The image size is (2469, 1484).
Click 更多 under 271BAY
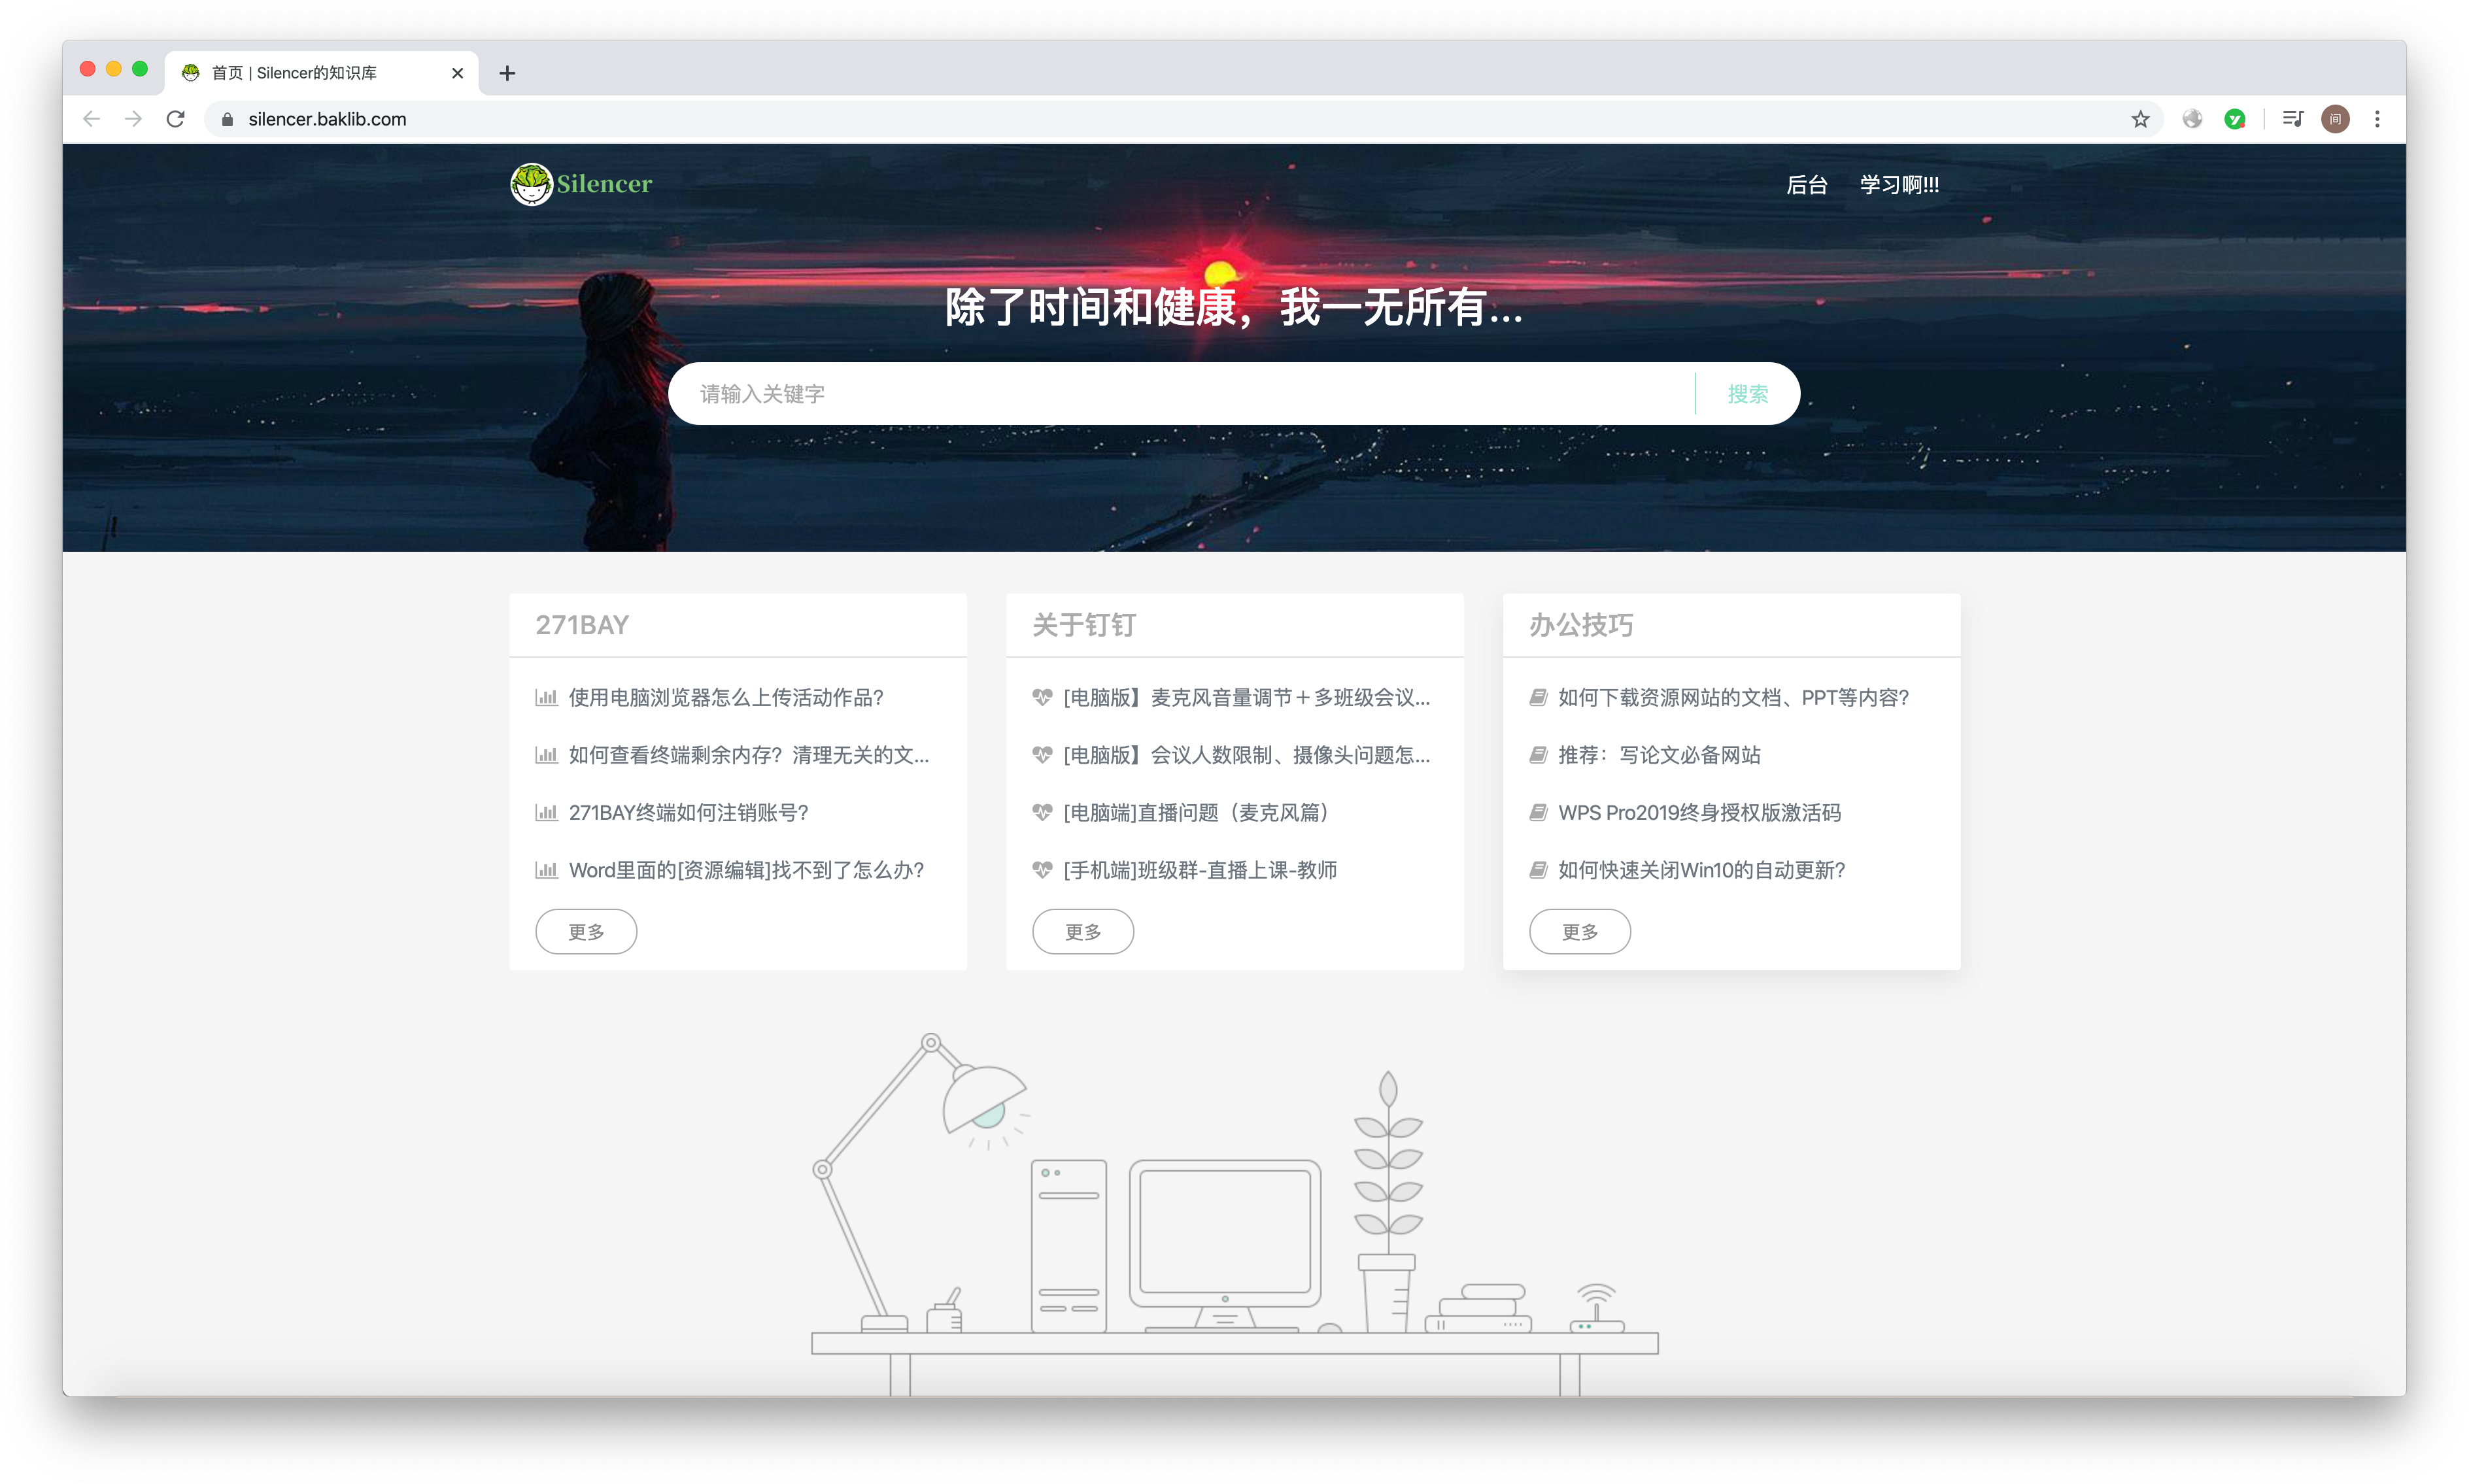pos(586,931)
